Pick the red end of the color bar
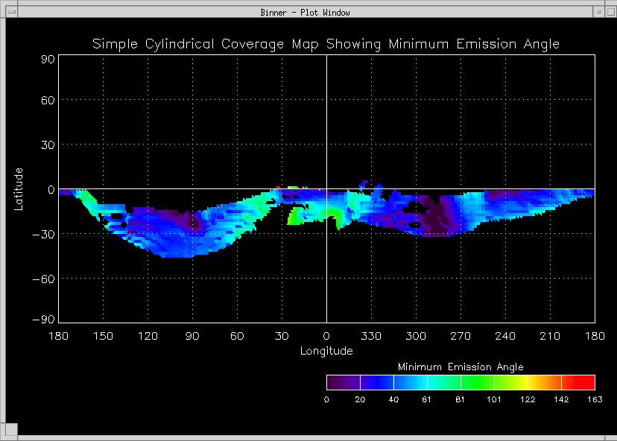The height and width of the screenshot is (441, 617). pyautogui.click(x=583, y=383)
